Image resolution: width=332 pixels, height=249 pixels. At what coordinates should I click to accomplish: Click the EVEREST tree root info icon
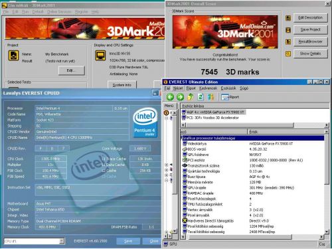tap(166, 113)
